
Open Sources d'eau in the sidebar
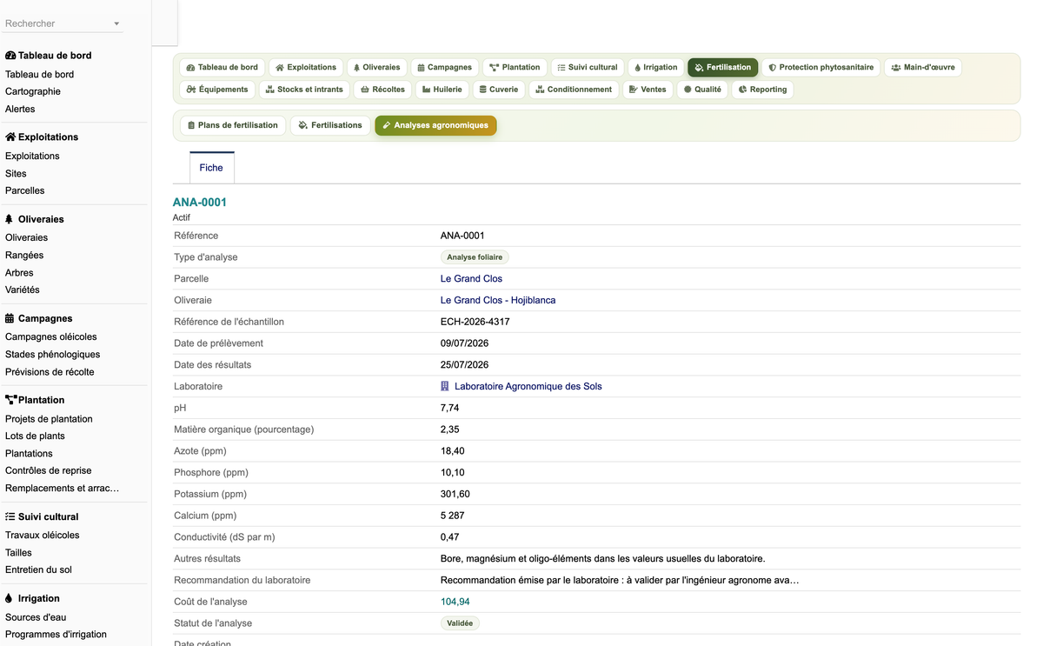[36, 616]
